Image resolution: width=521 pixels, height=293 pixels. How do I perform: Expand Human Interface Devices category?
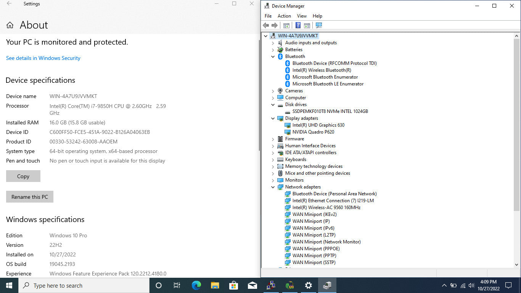[x=273, y=146]
